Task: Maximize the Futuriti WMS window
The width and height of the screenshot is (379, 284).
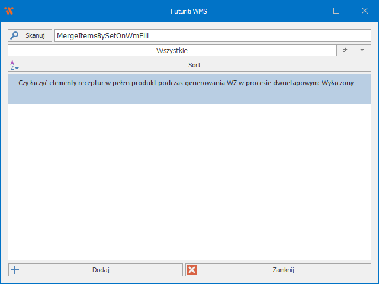Action: (x=336, y=11)
